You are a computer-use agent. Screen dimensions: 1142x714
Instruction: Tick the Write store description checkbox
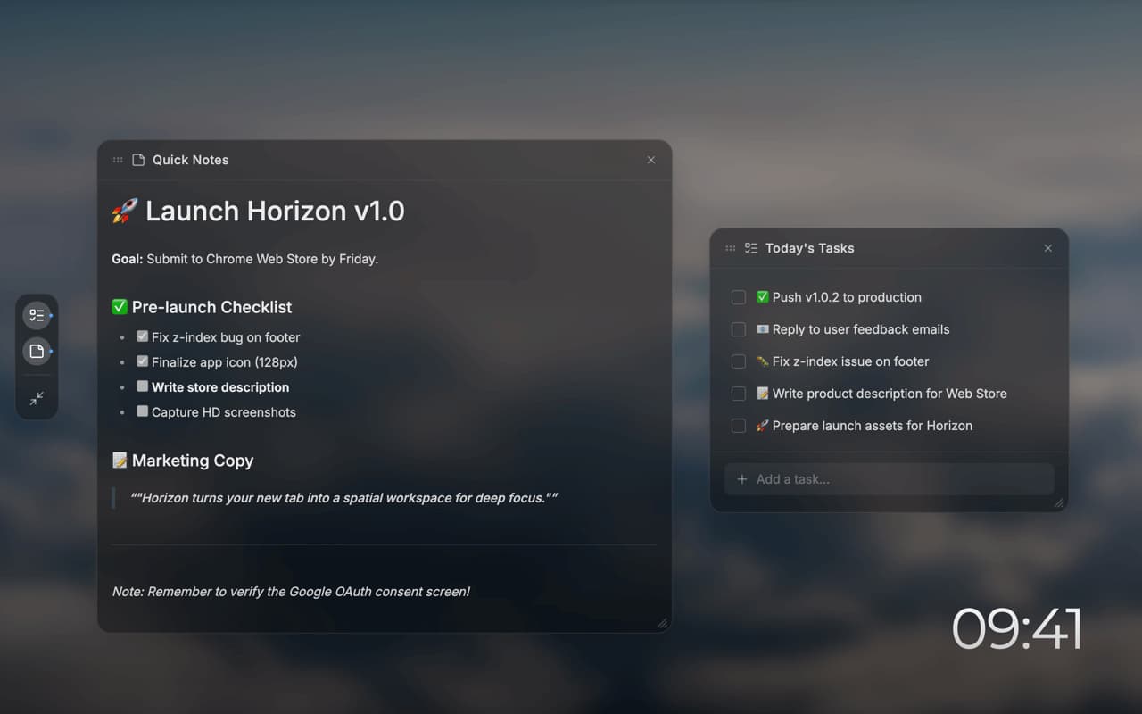143,386
